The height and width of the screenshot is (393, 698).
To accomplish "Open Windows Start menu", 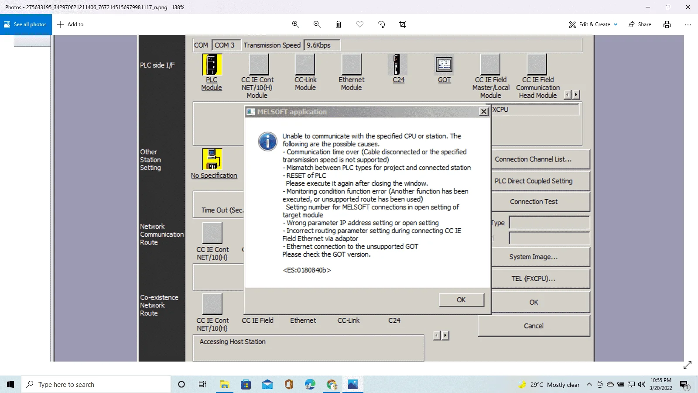I will 10,384.
